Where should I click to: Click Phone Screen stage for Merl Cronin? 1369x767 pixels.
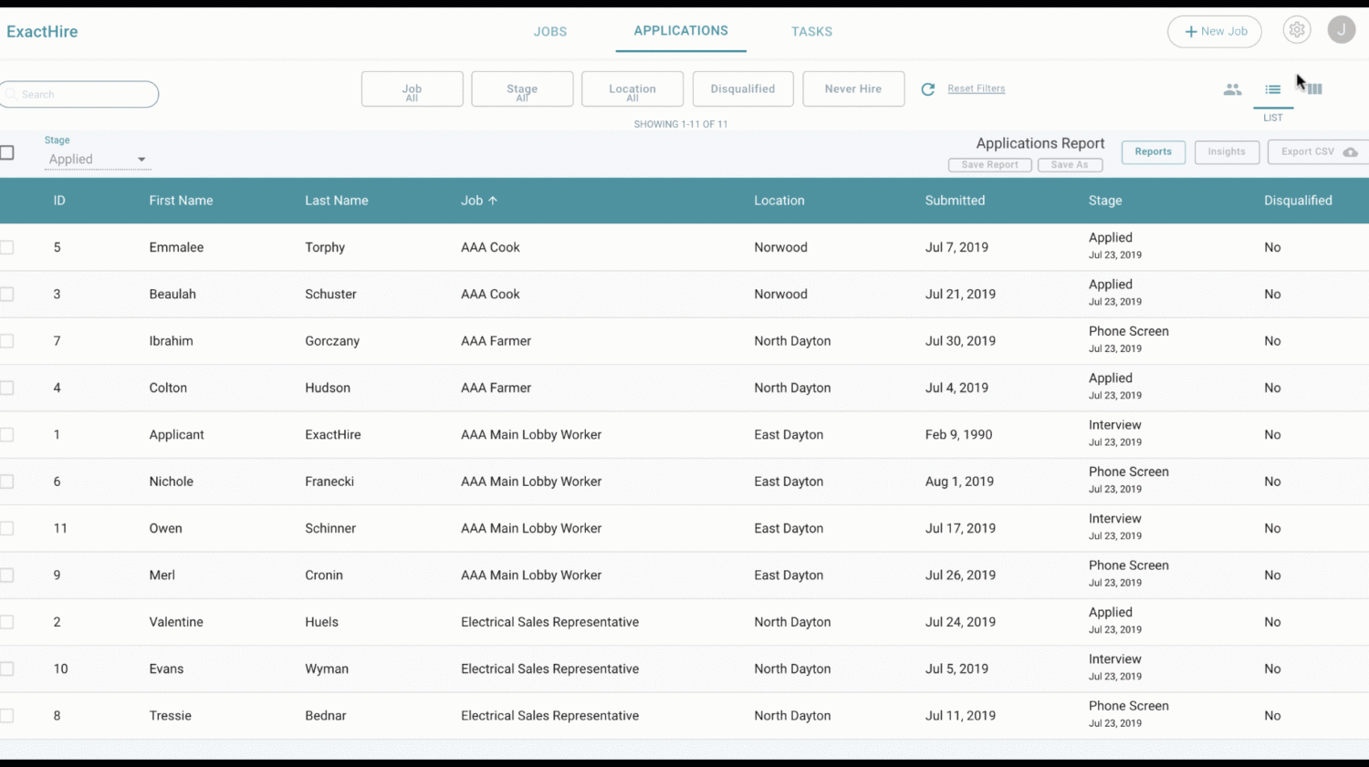pyautogui.click(x=1128, y=565)
